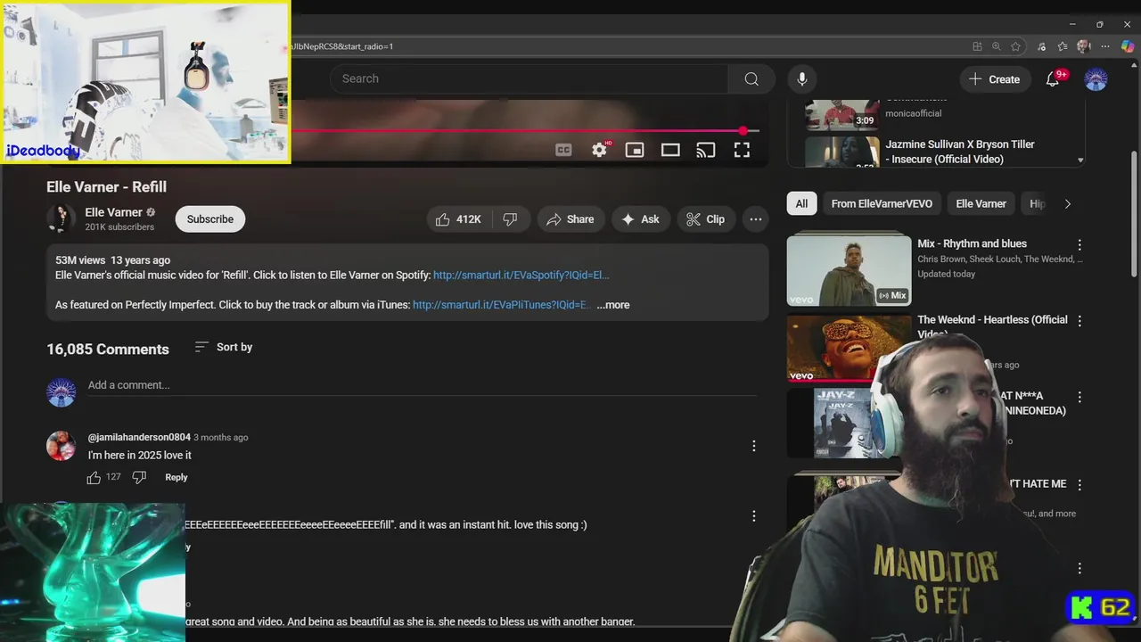Share the Refill video

(570, 219)
